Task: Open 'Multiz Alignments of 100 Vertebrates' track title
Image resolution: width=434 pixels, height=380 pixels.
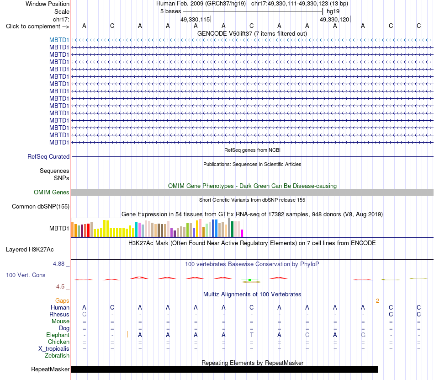Action: 252,294
